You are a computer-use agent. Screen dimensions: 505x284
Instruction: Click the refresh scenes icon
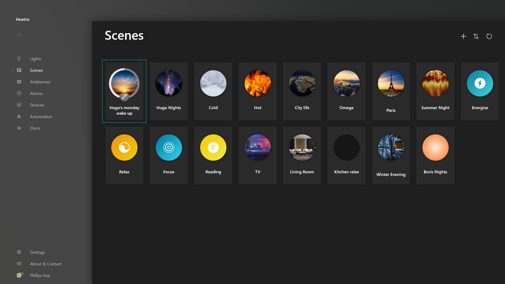[x=489, y=36]
